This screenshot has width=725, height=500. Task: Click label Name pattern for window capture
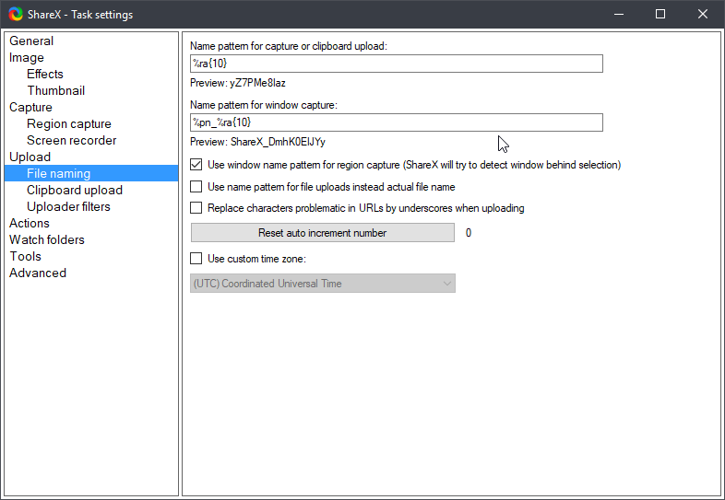pyautogui.click(x=264, y=105)
